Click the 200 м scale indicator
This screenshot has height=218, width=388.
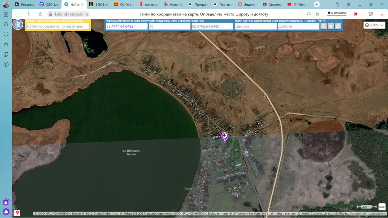click(x=367, y=207)
